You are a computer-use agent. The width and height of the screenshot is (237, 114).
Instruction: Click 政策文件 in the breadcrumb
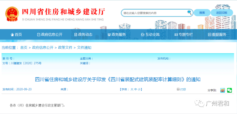(65, 48)
